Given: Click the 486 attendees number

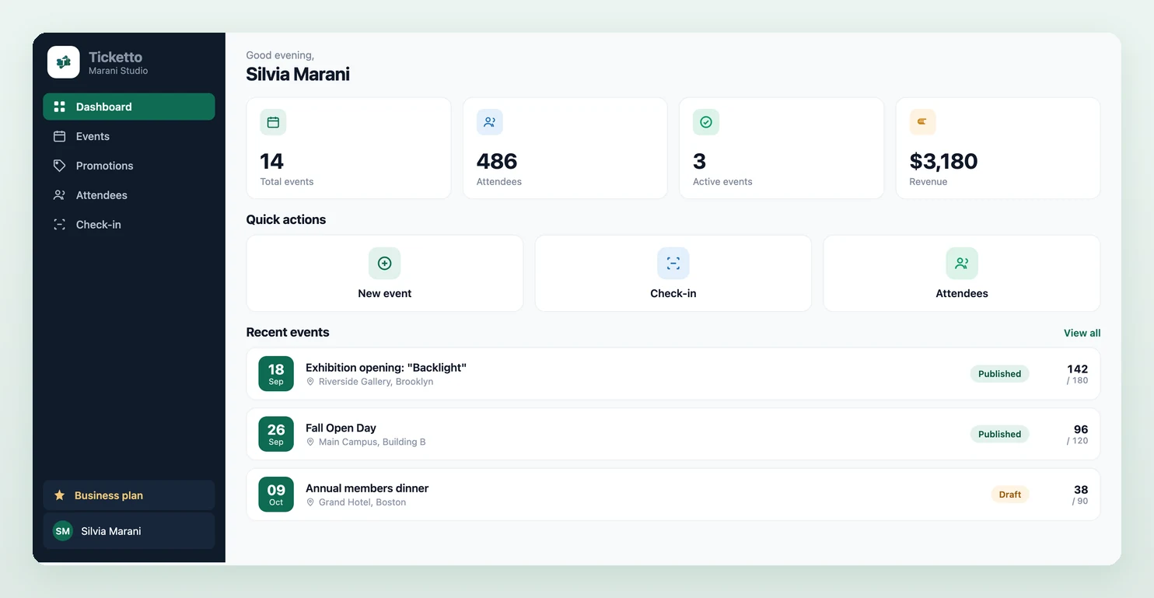Looking at the screenshot, I should (x=497, y=161).
